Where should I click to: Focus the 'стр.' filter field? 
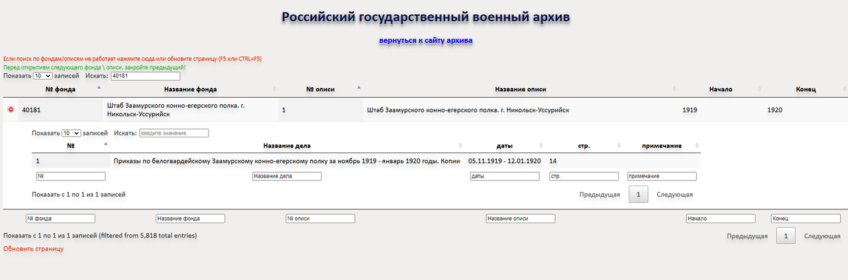coord(584,176)
